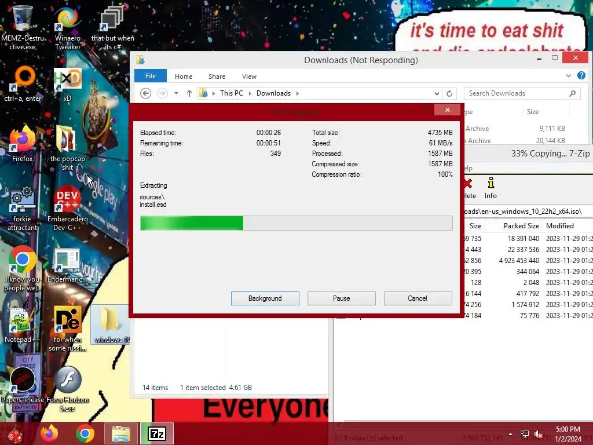593x445 pixels.
Task: Open Forza Horizon 5.exe Flash icon
Action: pos(68,389)
